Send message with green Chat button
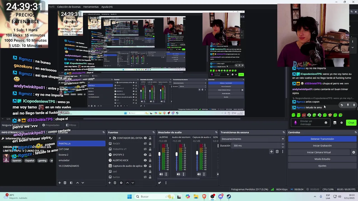The height and width of the screenshot is (201, 358). tap(351, 123)
